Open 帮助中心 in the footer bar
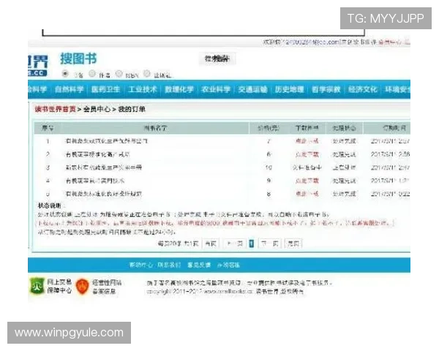439x351 pixels. tap(140, 265)
